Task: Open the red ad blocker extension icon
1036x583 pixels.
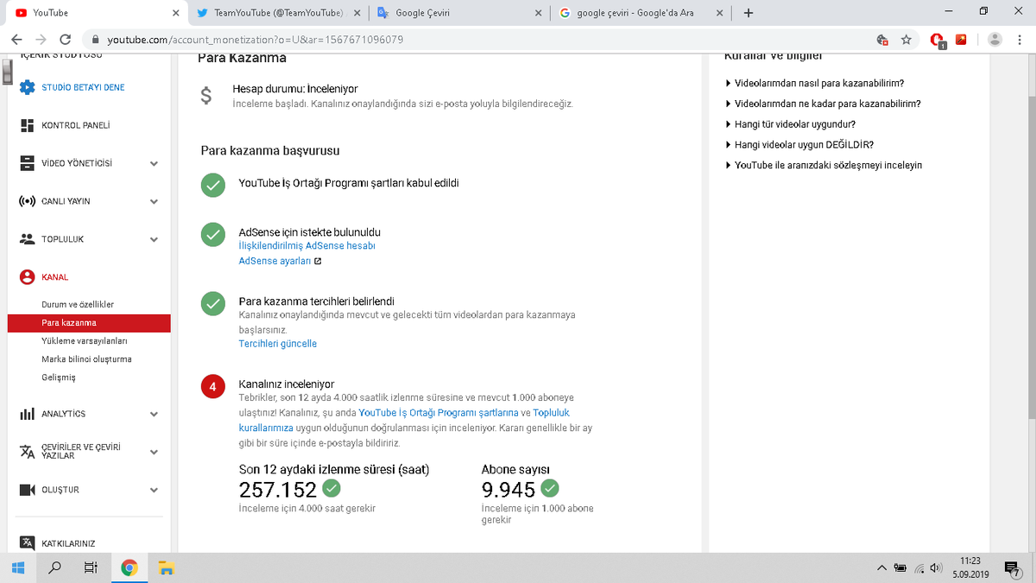Action: click(938, 40)
